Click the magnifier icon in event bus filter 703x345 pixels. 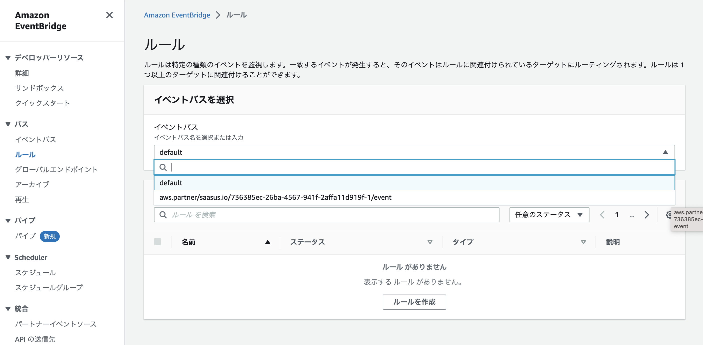click(x=163, y=167)
